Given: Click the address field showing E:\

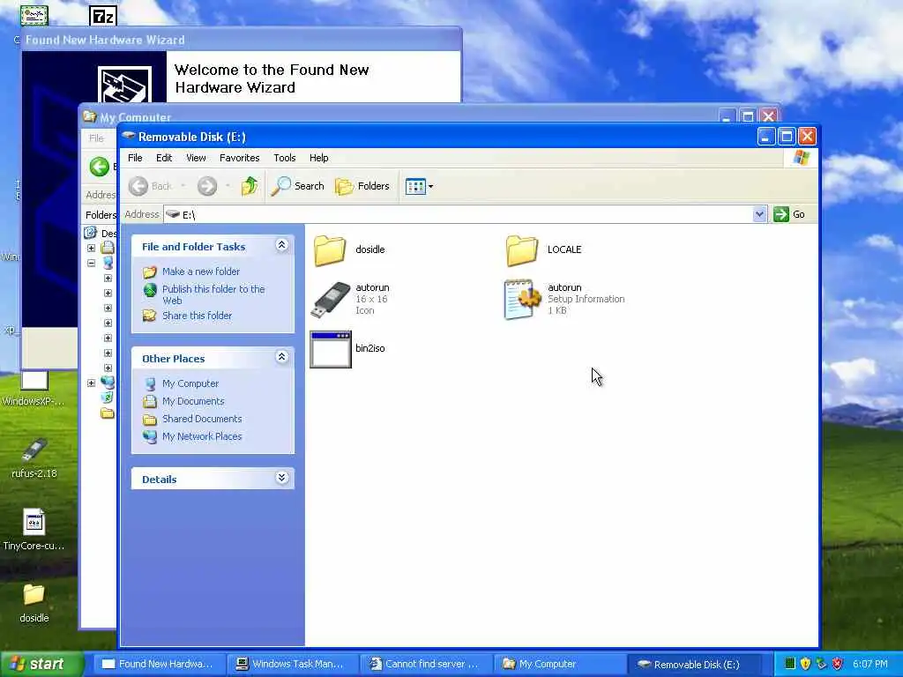Looking at the screenshot, I should 459,214.
